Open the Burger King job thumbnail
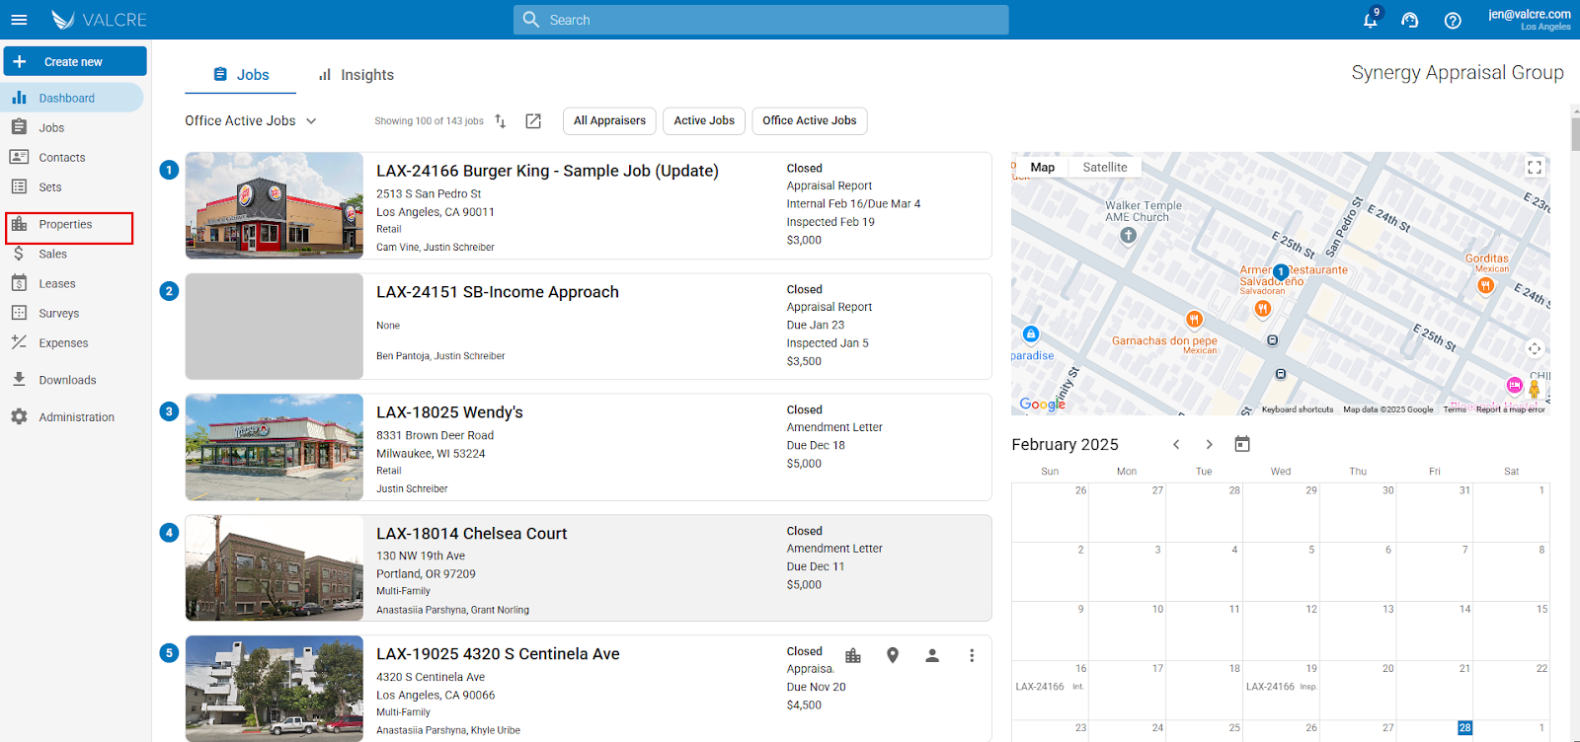 [275, 205]
